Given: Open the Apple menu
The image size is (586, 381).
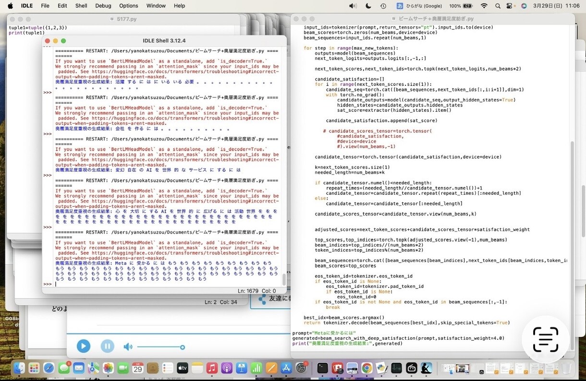Looking at the screenshot, I should coord(9,6).
